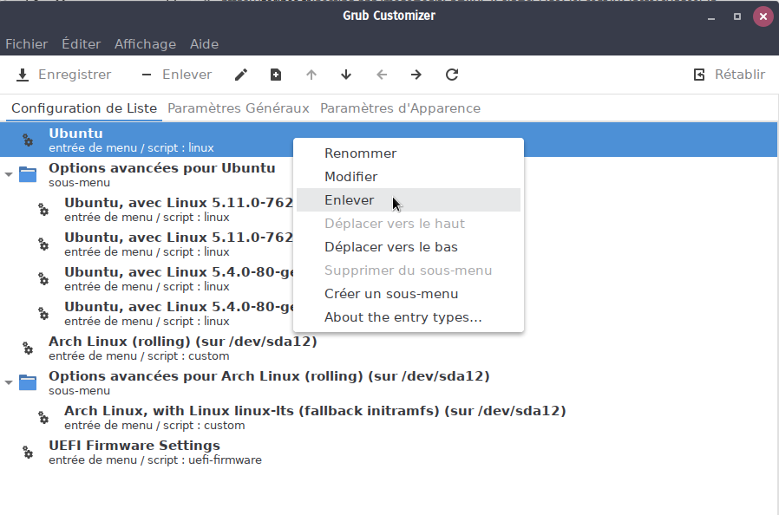The image size is (779, 515).
Task: Click the refresh reload icon
Action: click(x=452, y=75)
